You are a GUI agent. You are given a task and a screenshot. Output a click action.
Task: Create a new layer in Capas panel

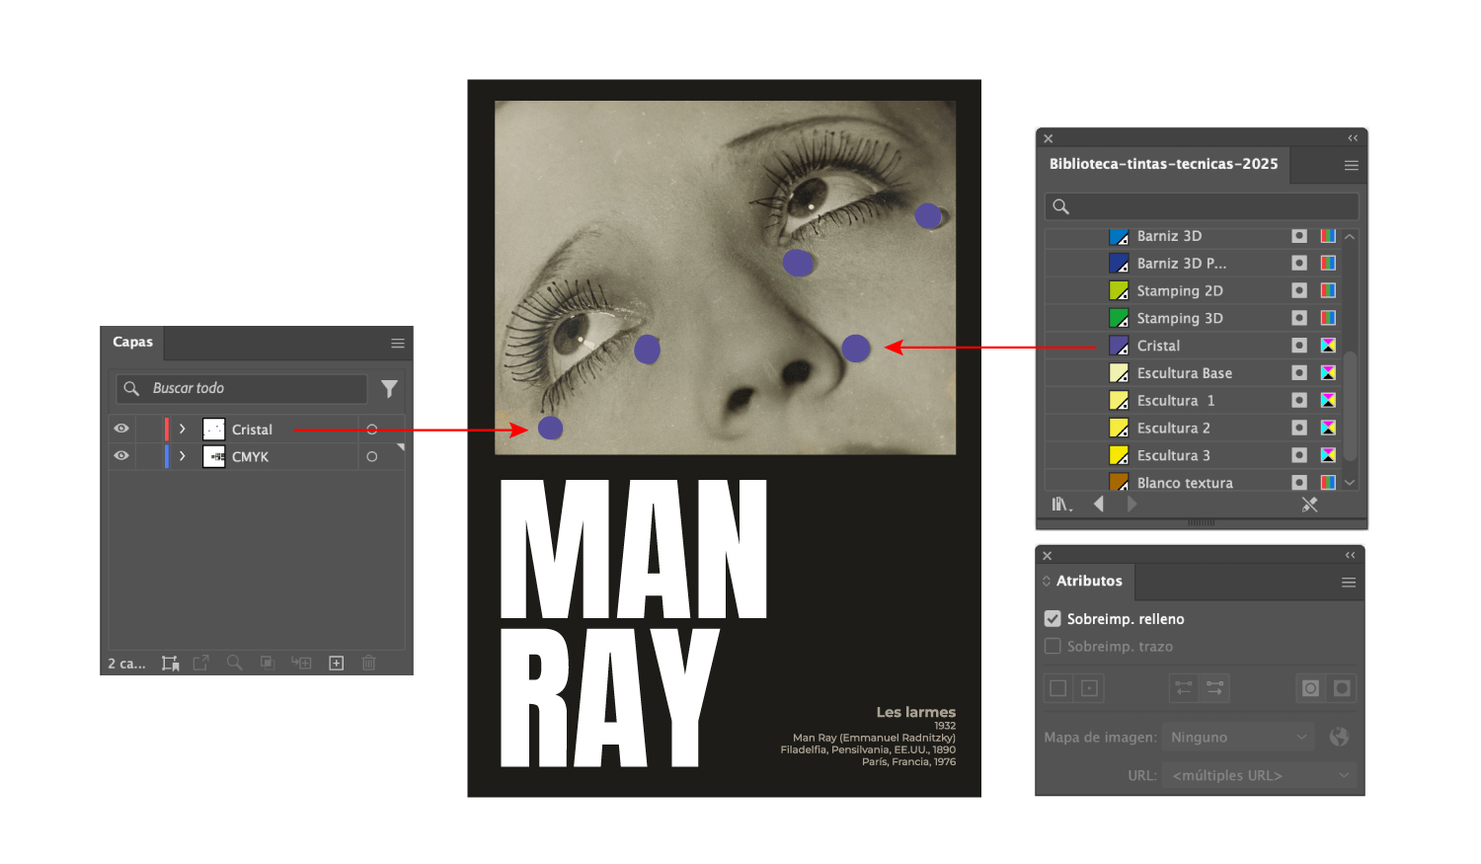click(x=337, y=664)
